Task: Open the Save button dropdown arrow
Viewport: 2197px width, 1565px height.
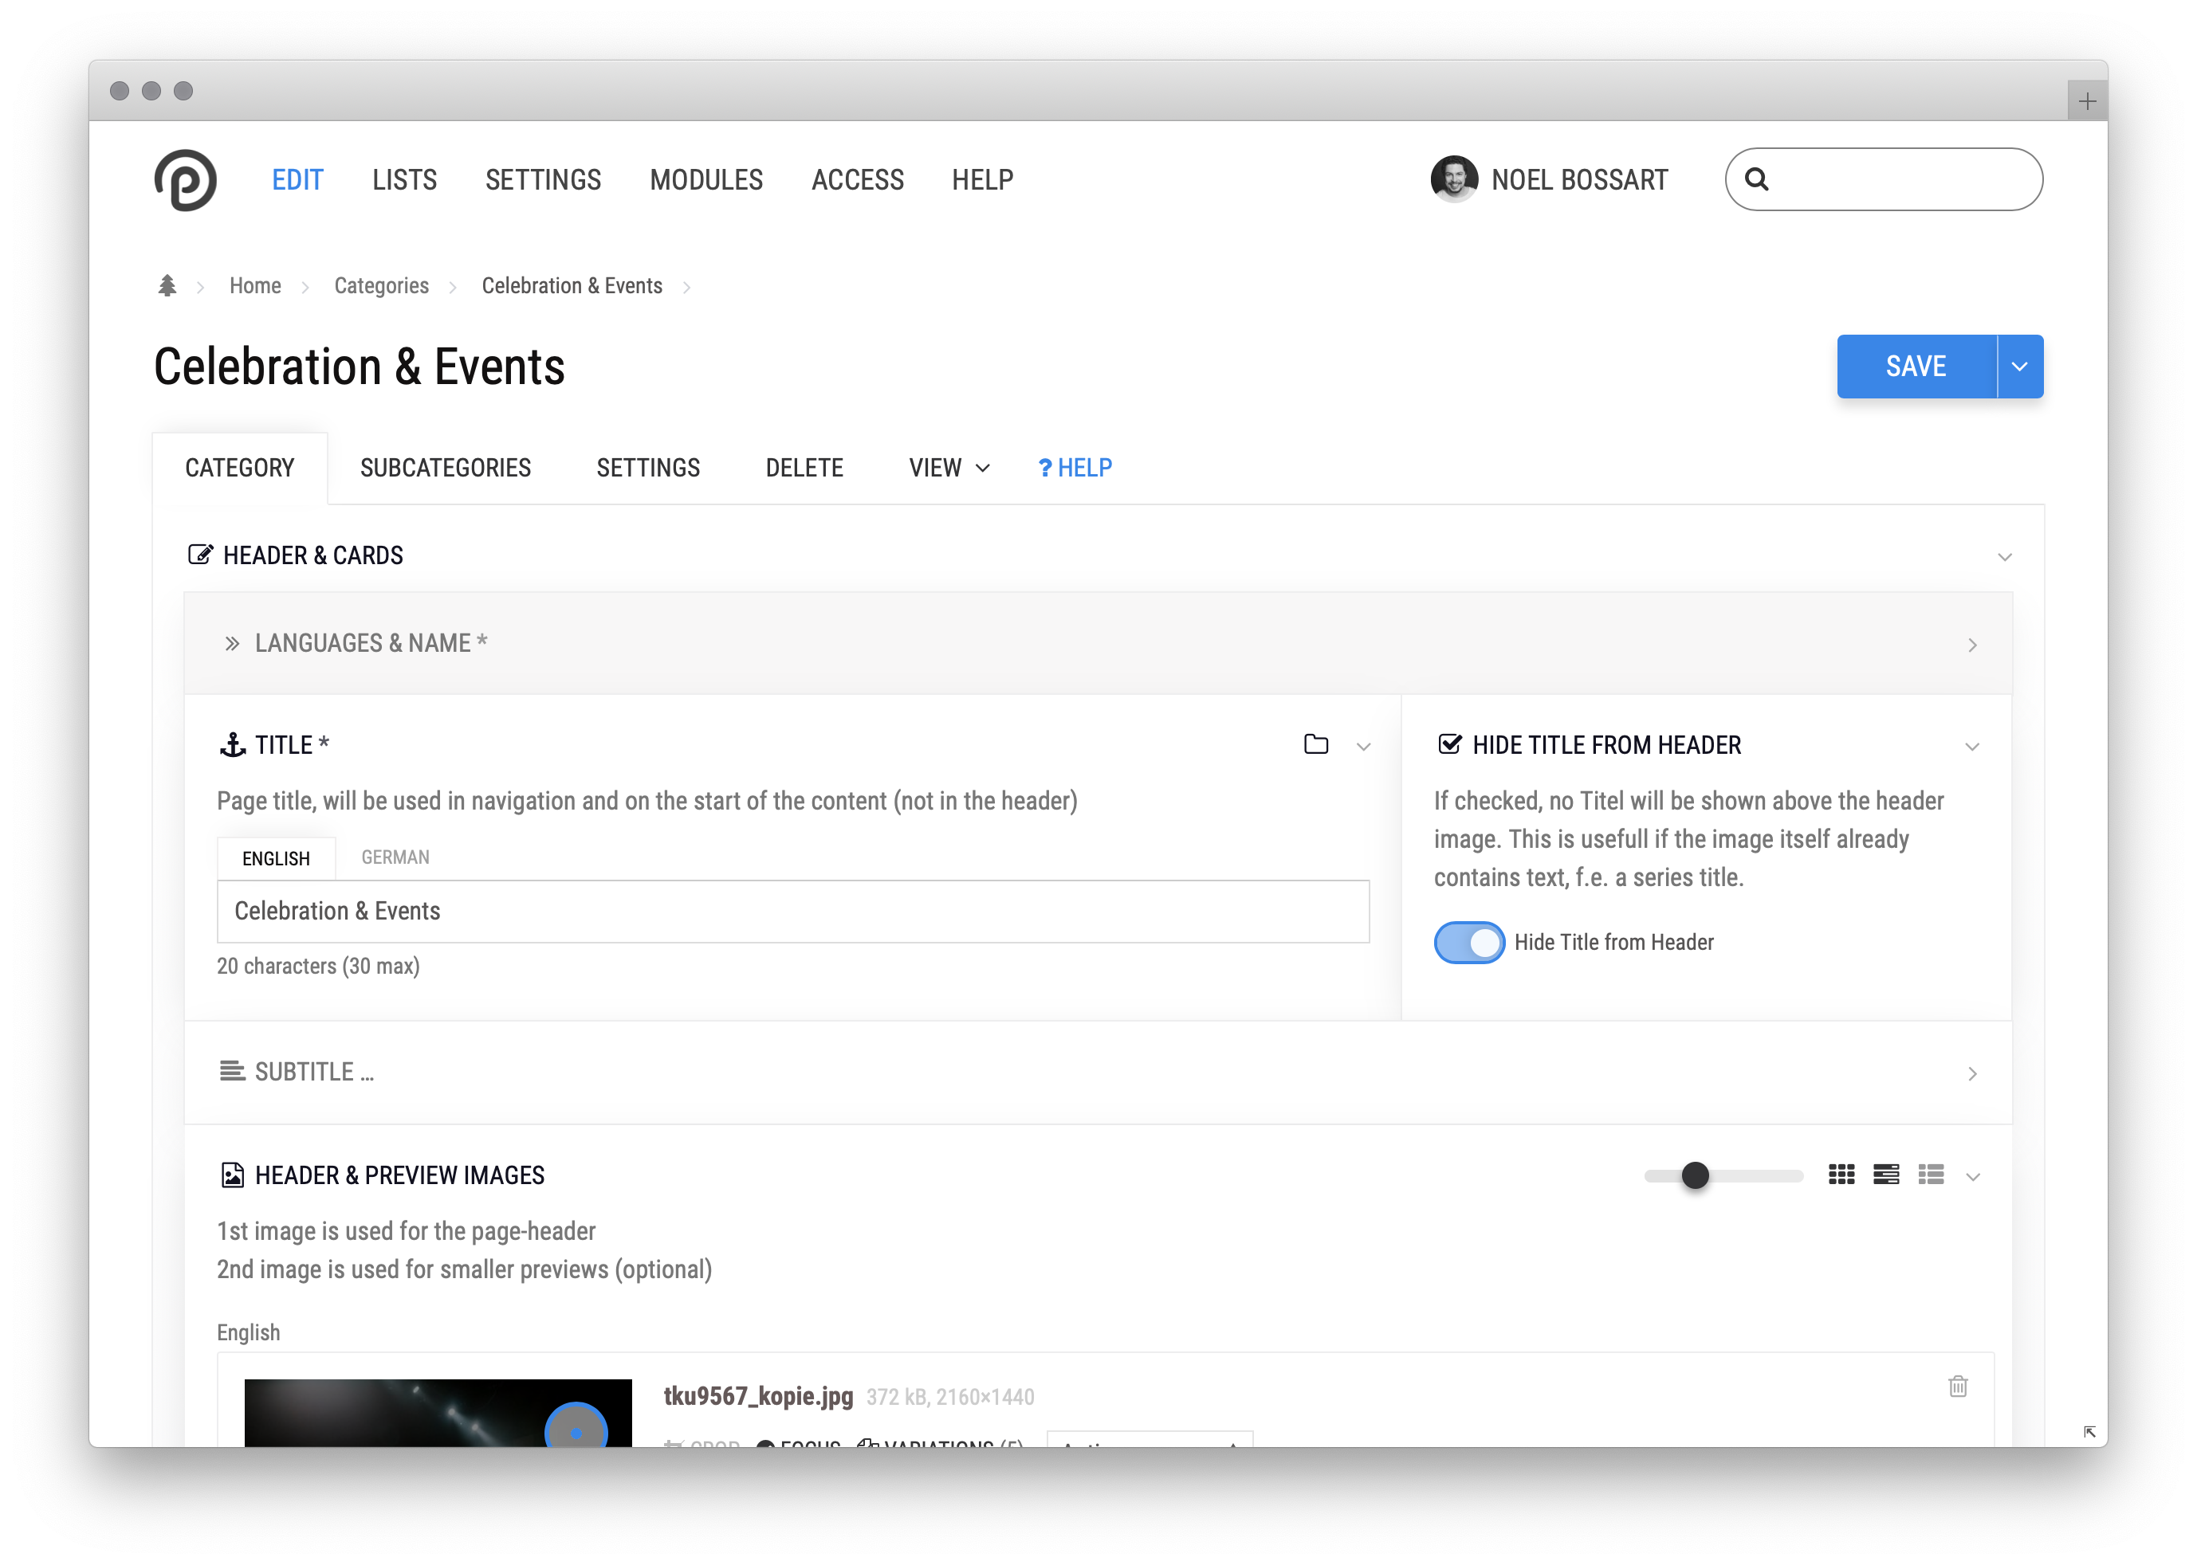Action: point(2019,367)
